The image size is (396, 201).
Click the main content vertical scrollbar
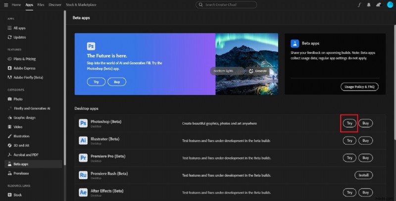pos(395,82)
